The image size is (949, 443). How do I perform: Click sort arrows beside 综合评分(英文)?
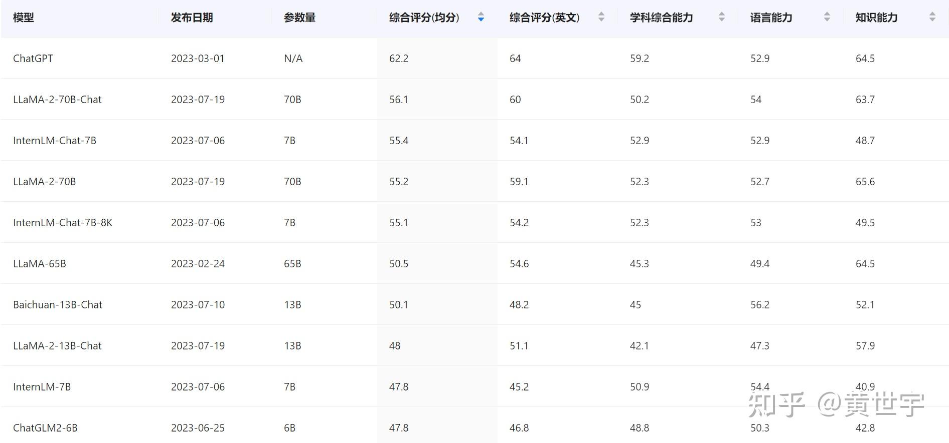[x=601, y=18]
